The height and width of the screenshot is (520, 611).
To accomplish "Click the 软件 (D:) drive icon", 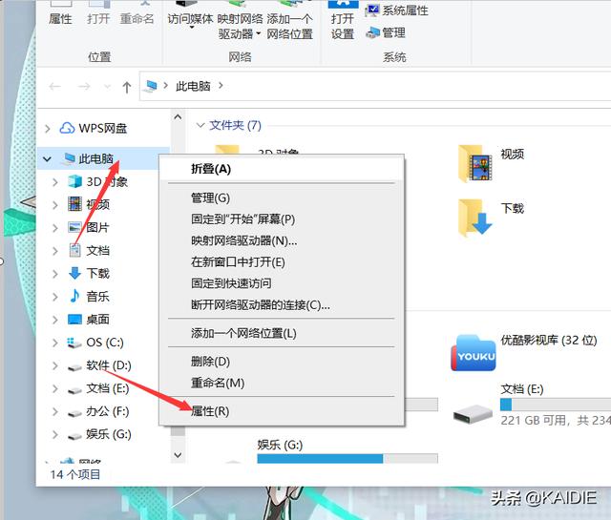I will click(x=74, y=367).
